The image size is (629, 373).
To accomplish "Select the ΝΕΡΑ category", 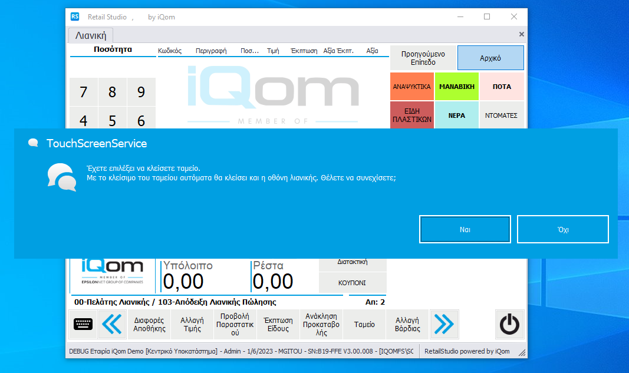I will coord(456,115).
